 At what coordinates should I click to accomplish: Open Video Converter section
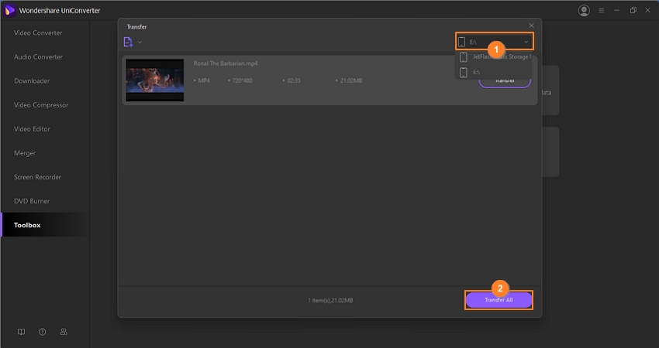click(x=38, y=32)
